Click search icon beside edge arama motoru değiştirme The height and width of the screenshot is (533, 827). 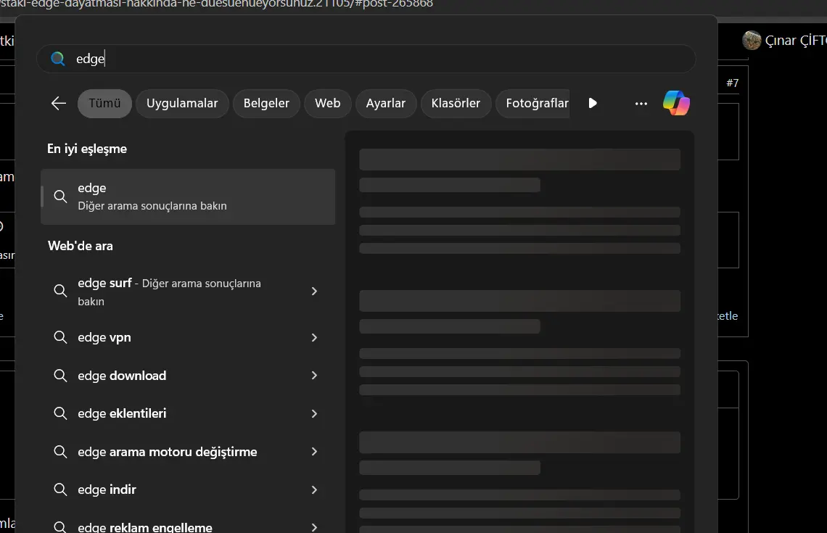[x=60, y=452]
